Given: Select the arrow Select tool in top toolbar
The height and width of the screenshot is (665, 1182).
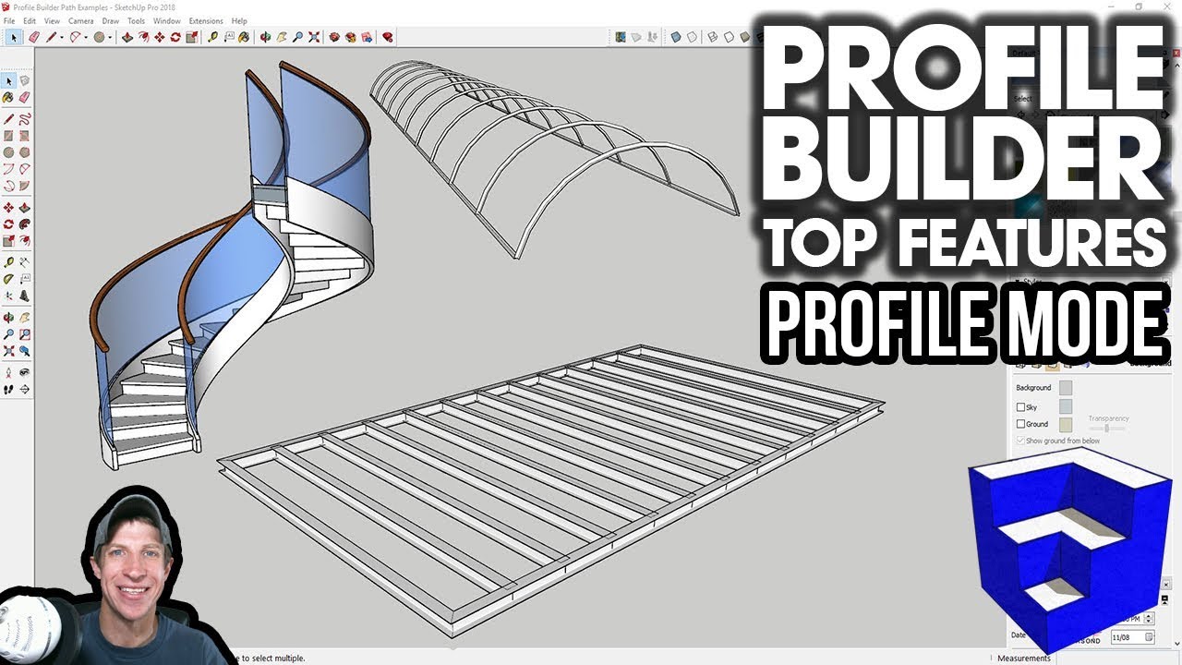Looking at the screenshot, I should pyautogui.click(x=14, y=37).
